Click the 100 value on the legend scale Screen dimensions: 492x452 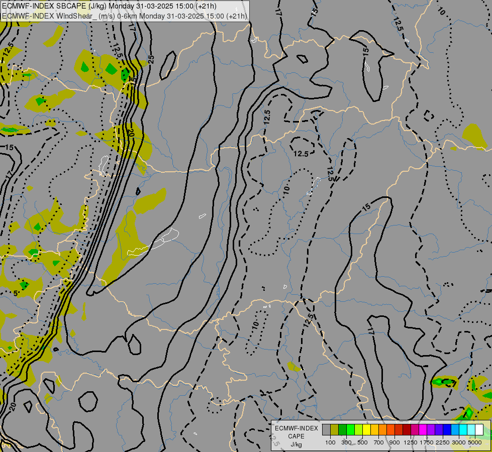tap(330, 442)
